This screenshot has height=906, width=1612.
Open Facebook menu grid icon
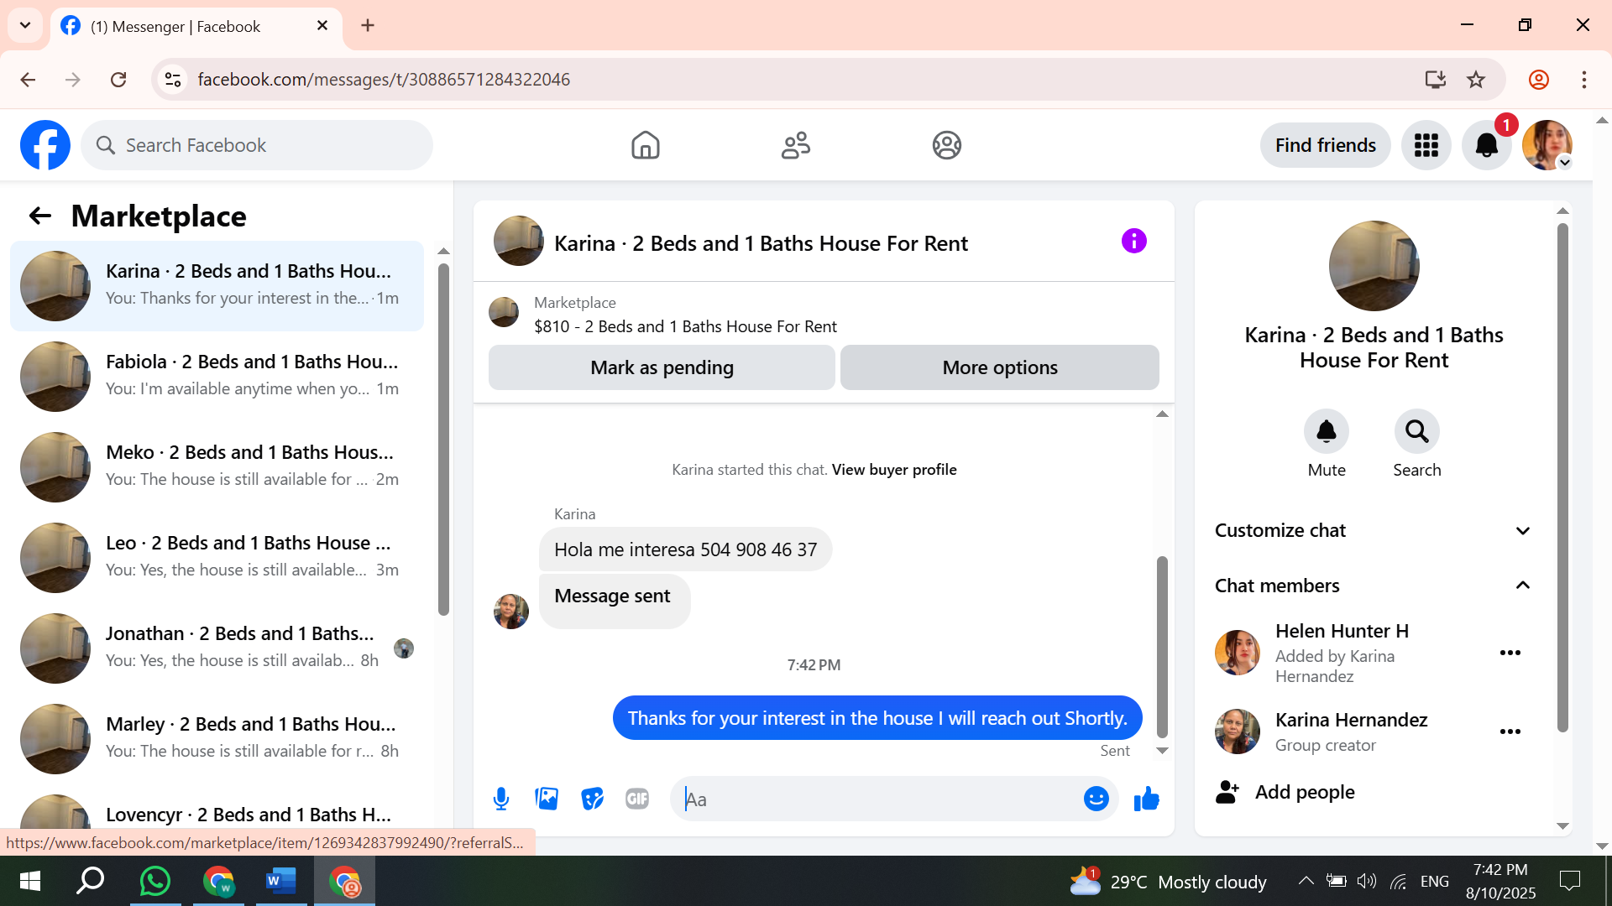click(x=1426, y=145)
